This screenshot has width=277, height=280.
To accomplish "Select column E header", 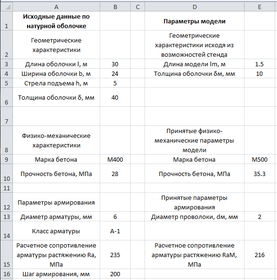I will pos(259,7).
